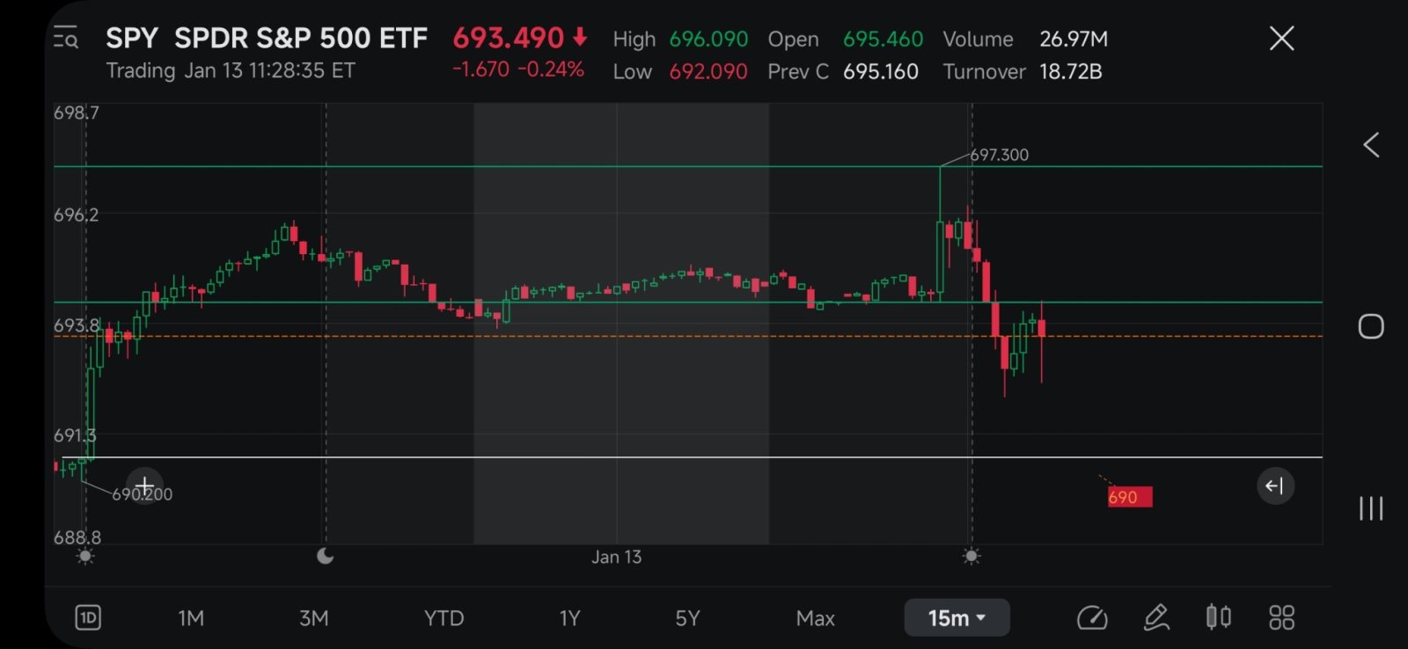Click the Open 695.460 value
The image size is (1408, 649).
click(883, 40)
